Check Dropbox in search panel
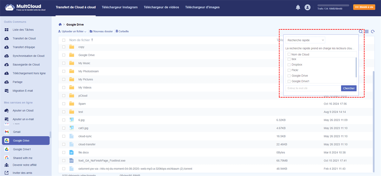This screenshot has width=381, height=176. tap(289, 65)
